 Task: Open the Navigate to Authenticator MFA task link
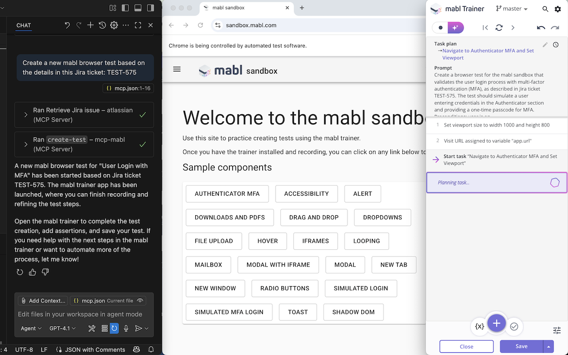coord(488,54)
